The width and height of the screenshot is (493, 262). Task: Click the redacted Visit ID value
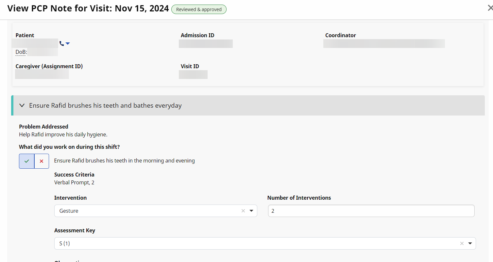pos(193,74)
